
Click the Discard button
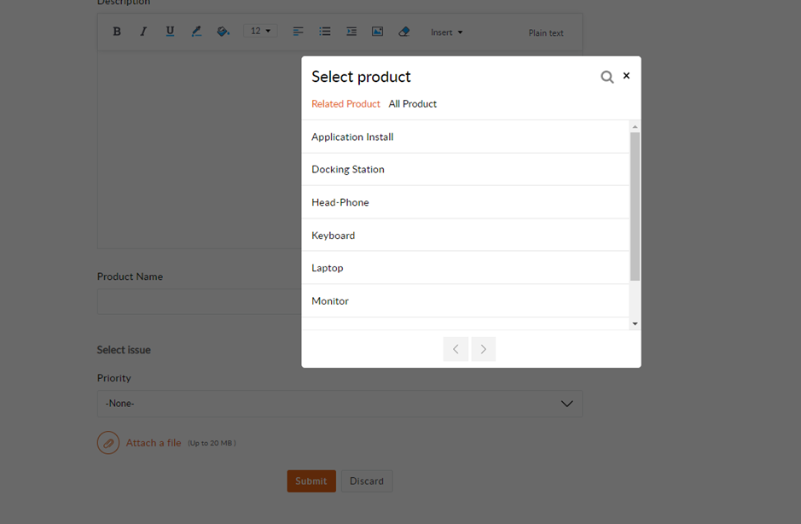point(367,481)
